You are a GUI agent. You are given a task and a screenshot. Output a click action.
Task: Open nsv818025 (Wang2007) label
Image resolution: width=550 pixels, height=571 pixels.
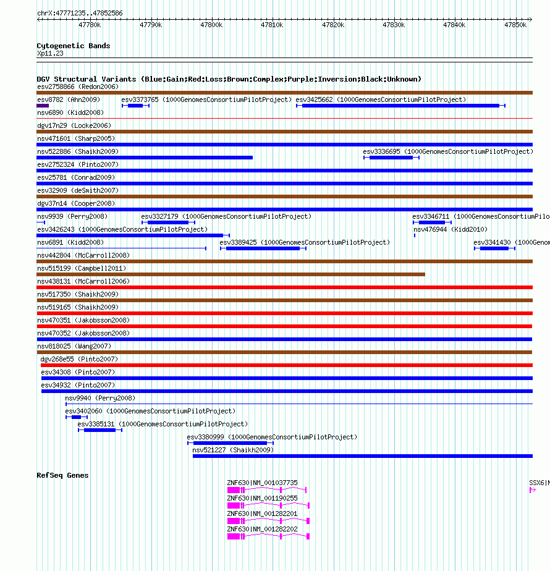point(74,346)
